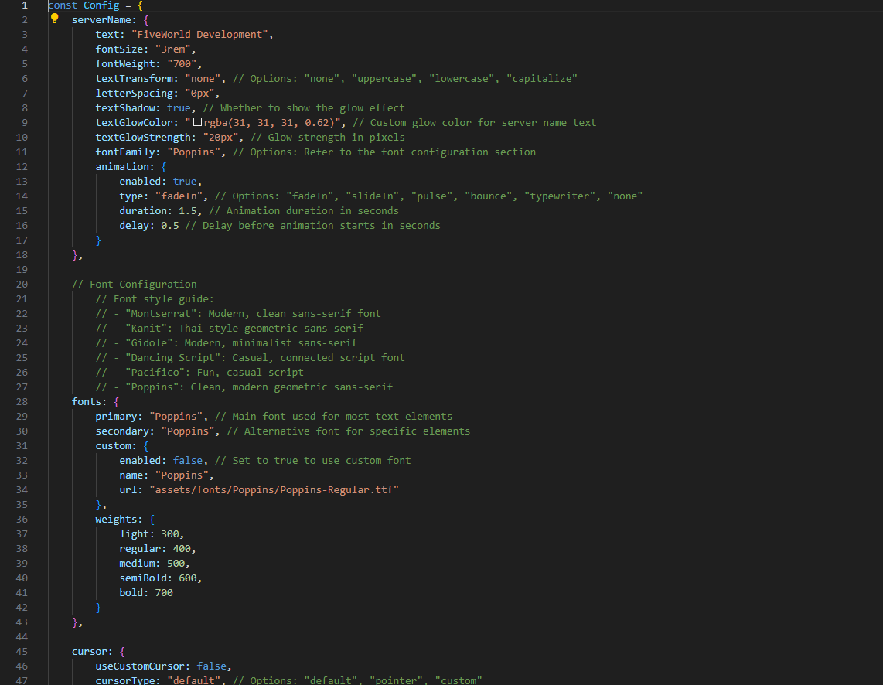
Task: Place cursor in "FiveWorld Development" string
Action: [x=202, y=34]
